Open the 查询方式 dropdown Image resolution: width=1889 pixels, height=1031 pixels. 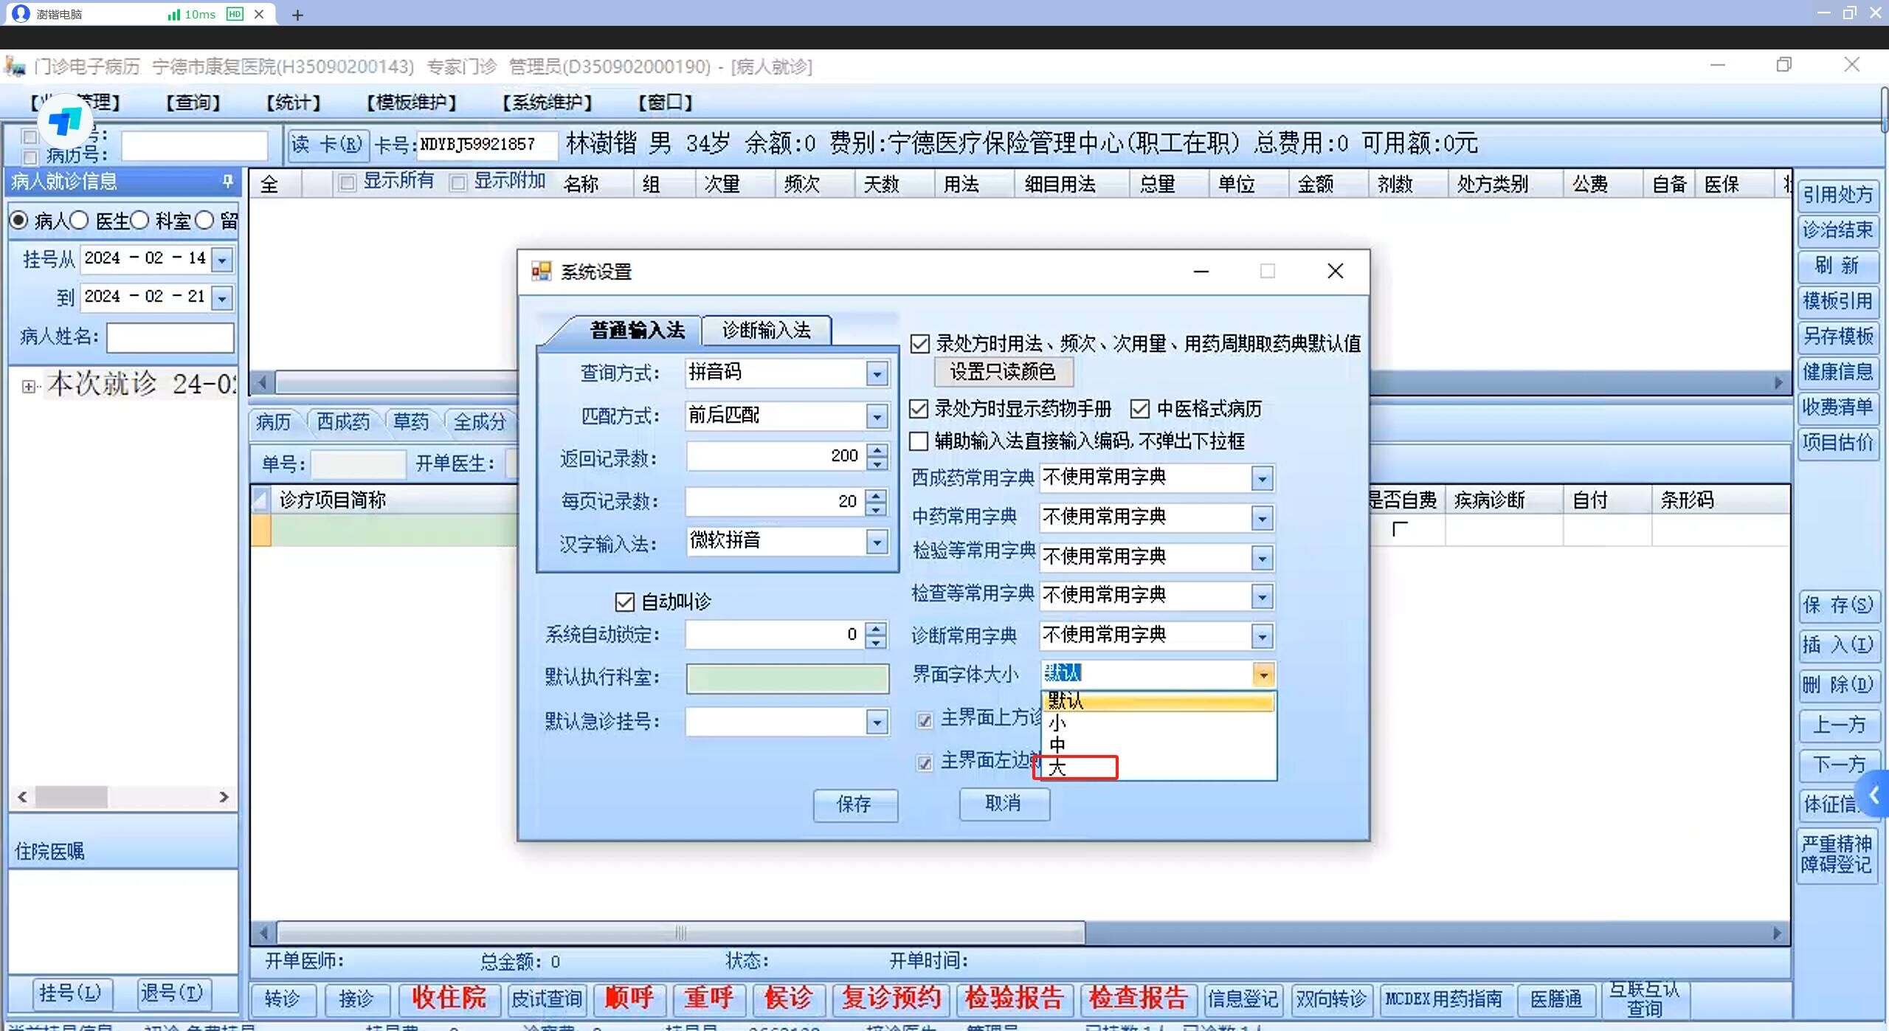point(877,374)
